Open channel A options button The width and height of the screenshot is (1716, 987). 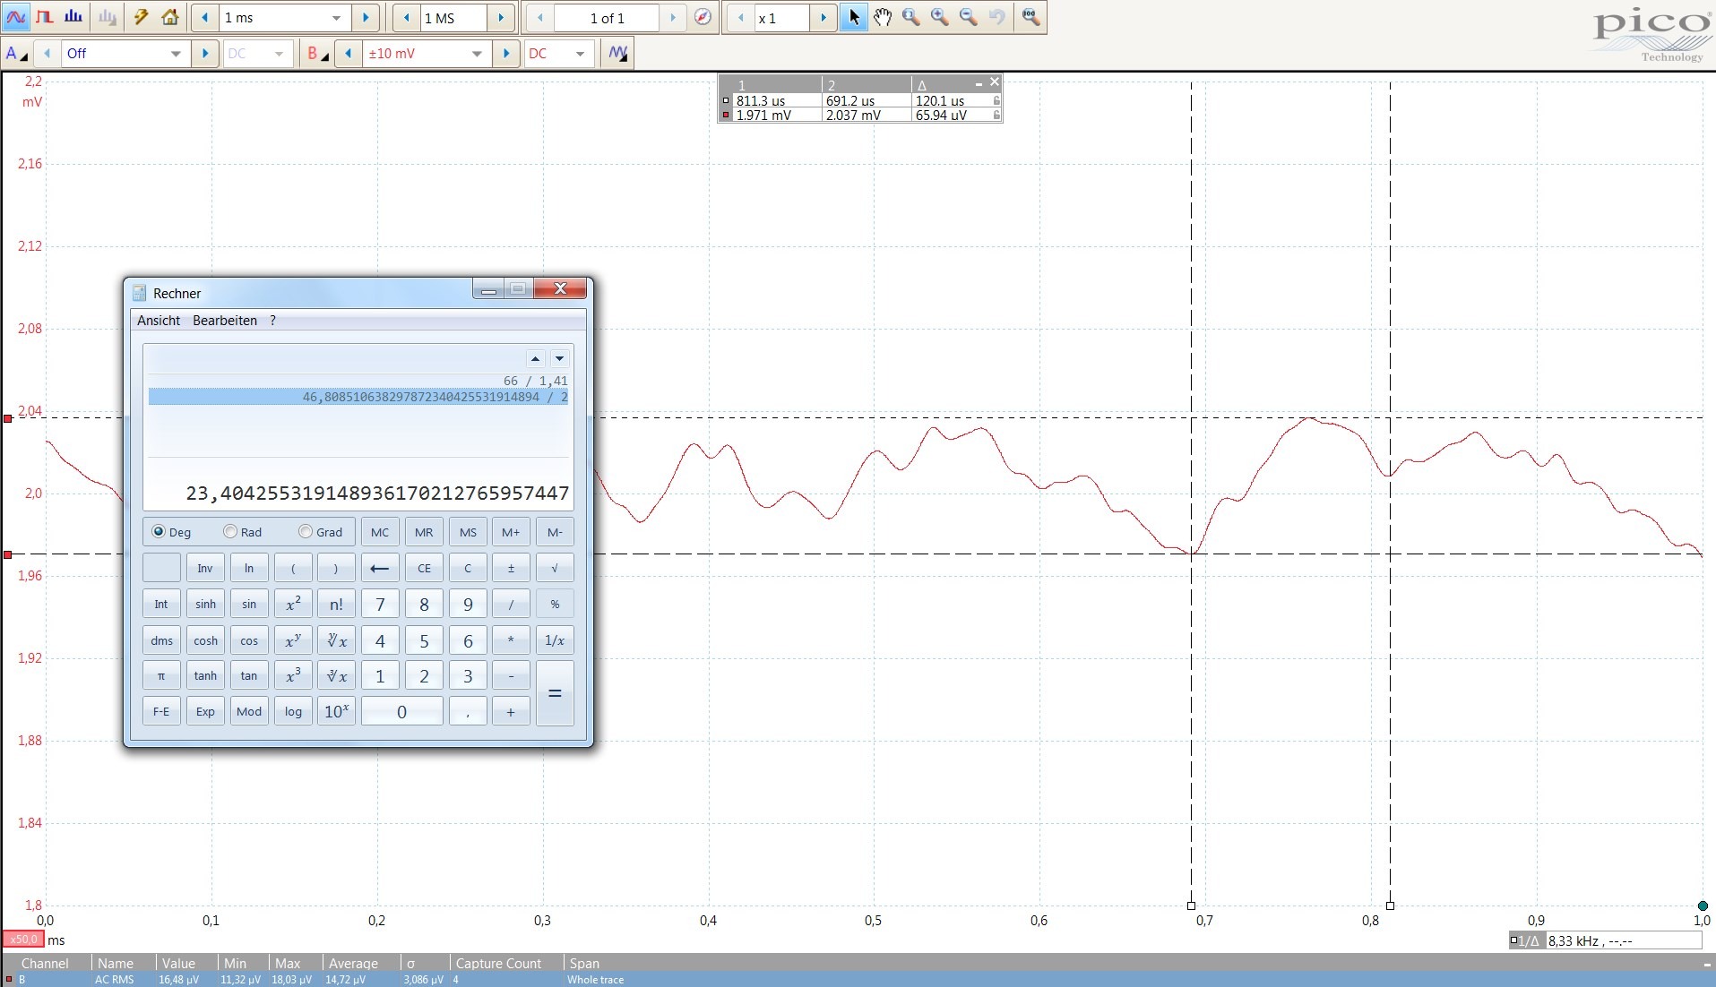click(x=17, y=54)
